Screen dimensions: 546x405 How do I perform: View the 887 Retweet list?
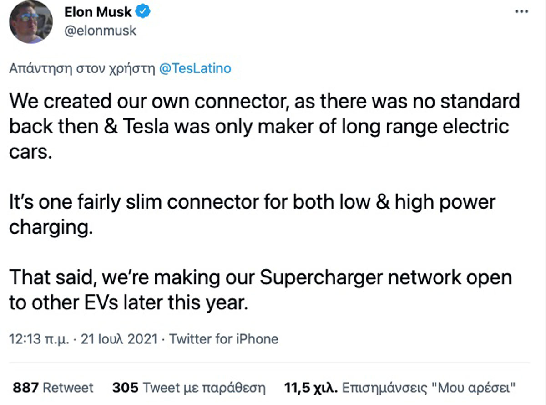(x=53, y=388)
